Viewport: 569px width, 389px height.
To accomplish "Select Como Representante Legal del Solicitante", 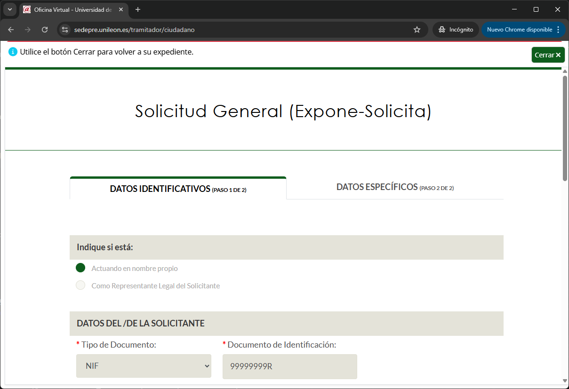I will pyautogui.click(x=80, y=285).
